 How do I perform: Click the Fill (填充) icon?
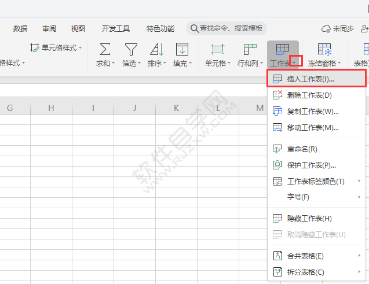click(182, 50)
